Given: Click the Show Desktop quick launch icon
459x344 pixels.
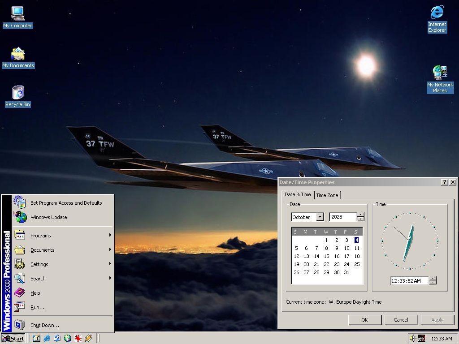Looking at the screenshot, I should (37, 339).
